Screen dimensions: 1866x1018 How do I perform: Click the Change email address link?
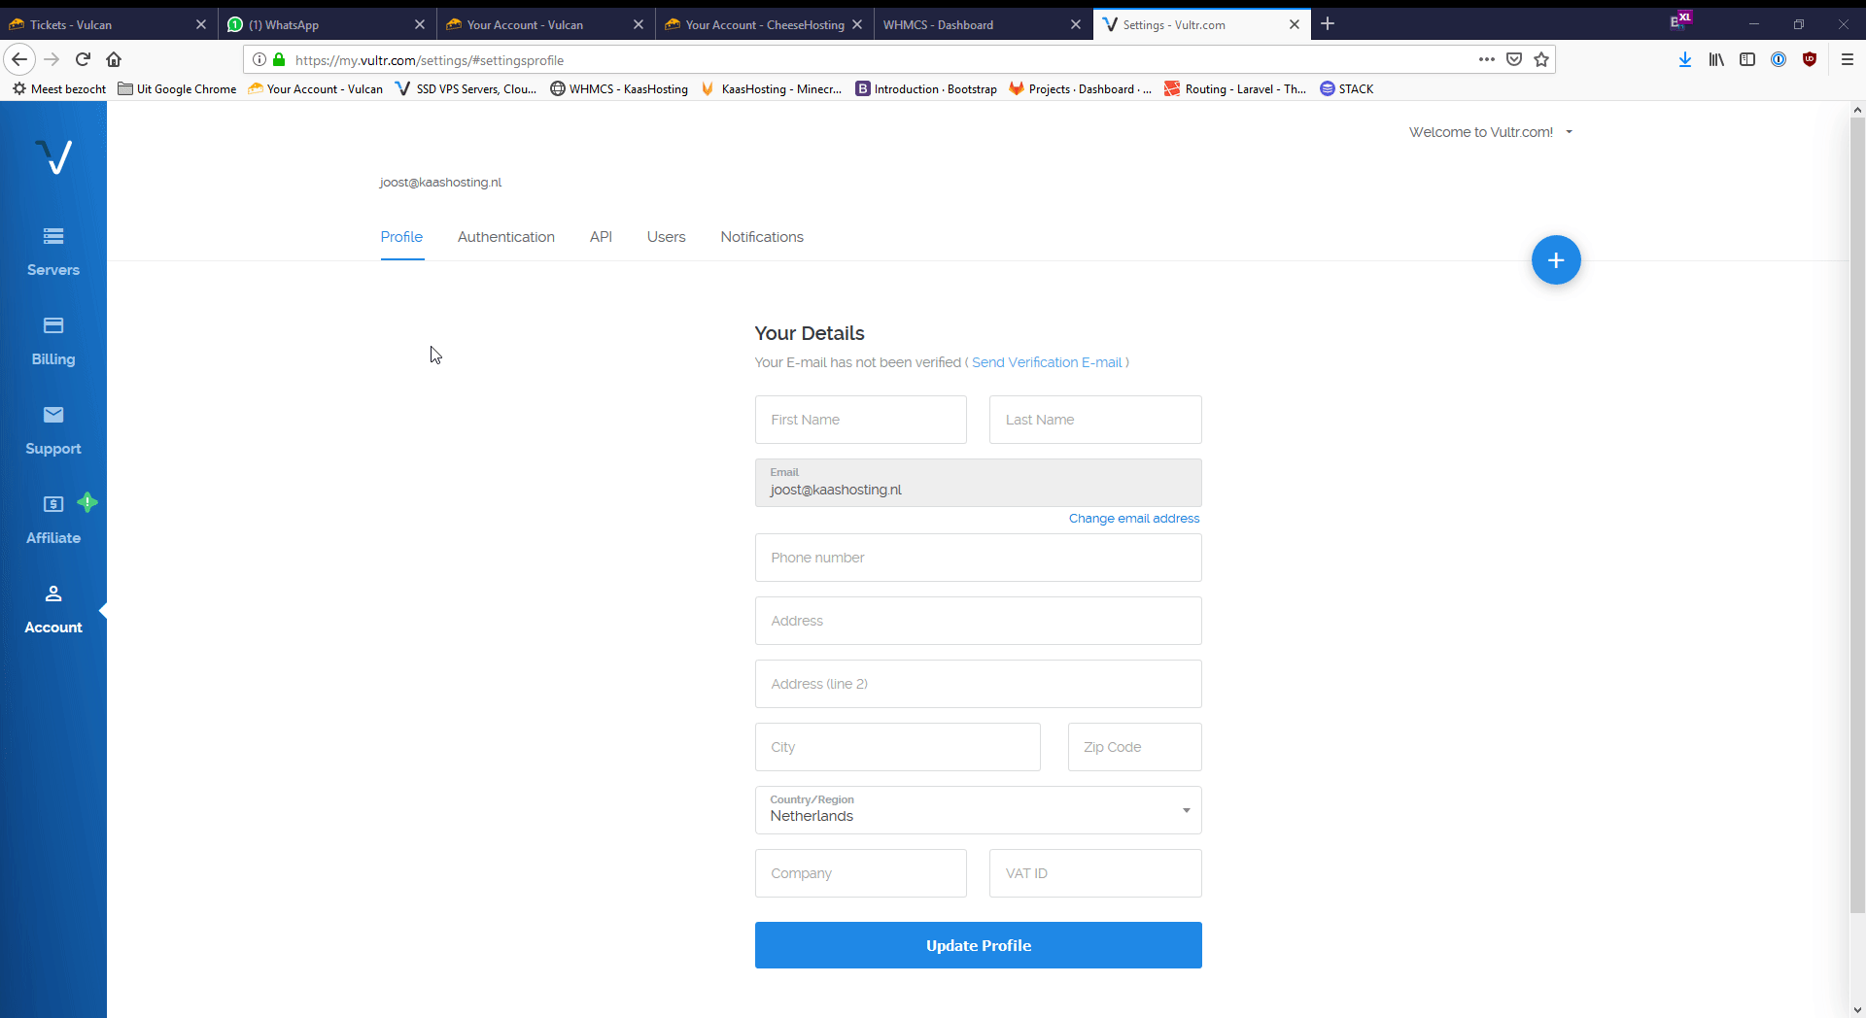[1133, 519]
